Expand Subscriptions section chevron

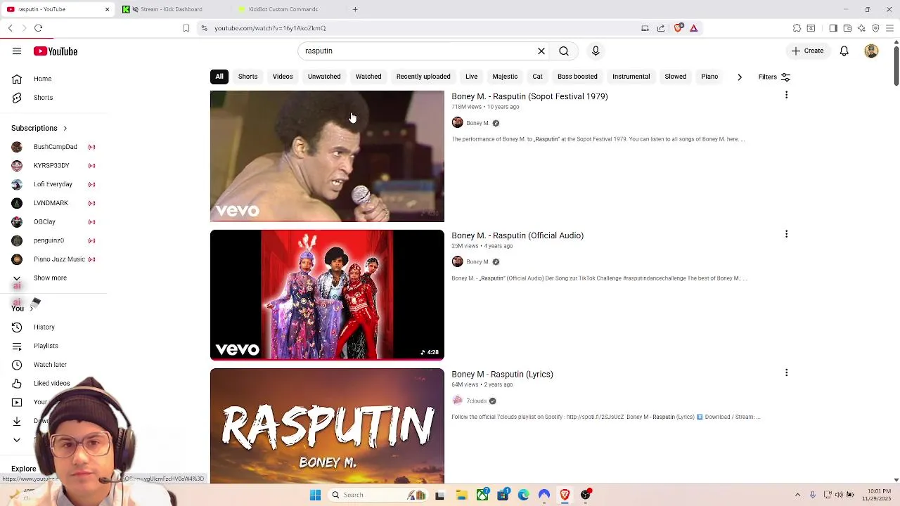(x=65, y=129)
